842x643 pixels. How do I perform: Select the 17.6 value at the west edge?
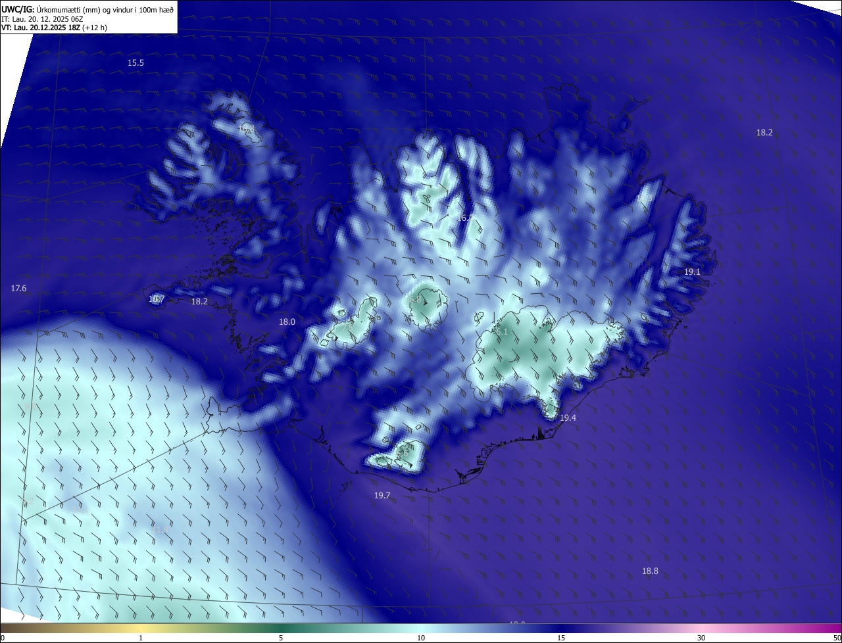pos(19,288)
